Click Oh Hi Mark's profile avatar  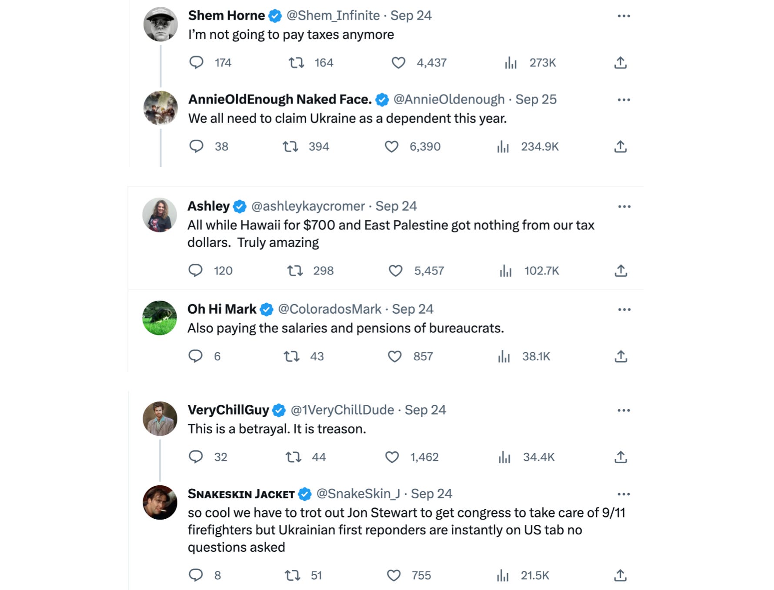[x=160, y=318]
